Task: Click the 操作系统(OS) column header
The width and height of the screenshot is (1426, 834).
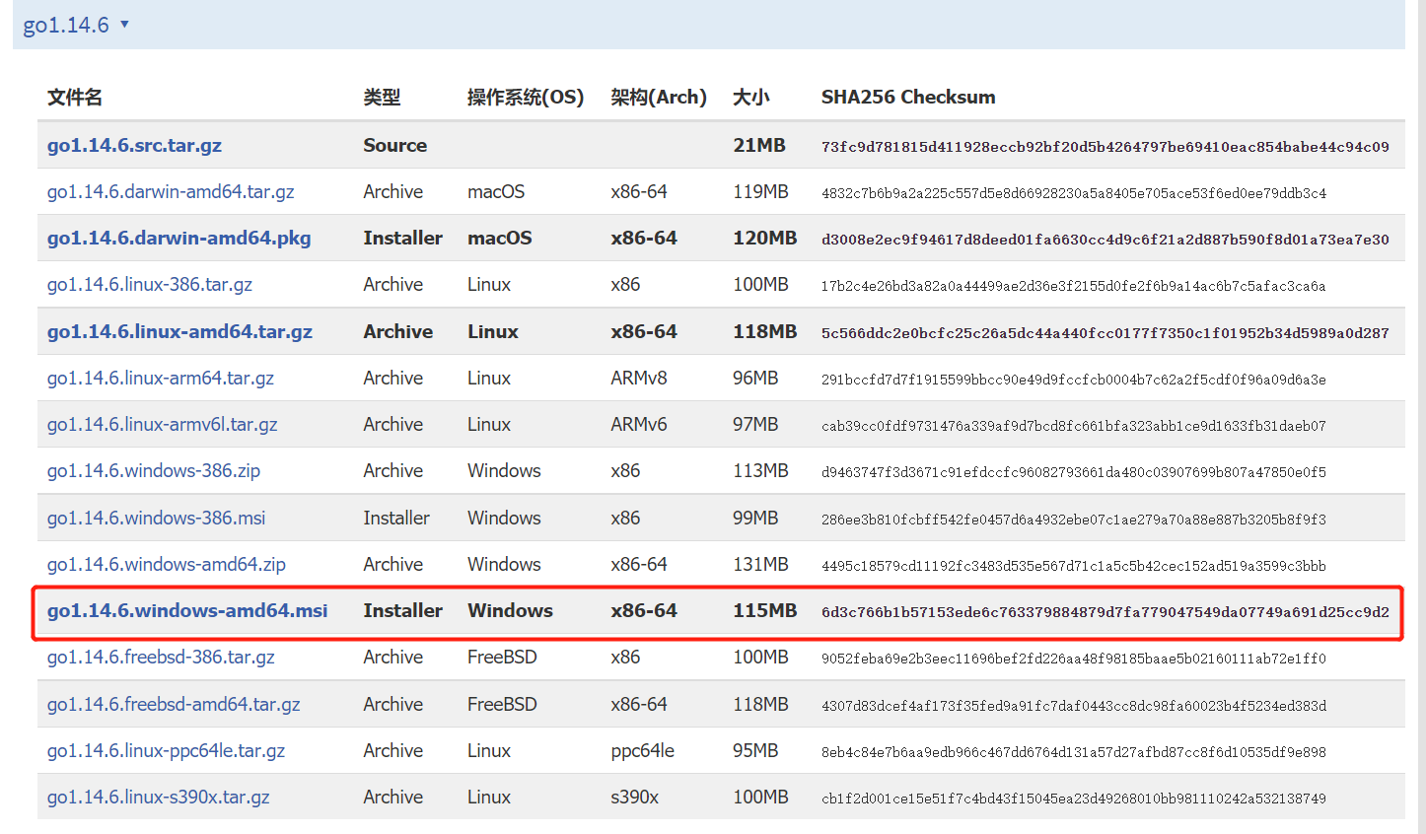Action: pyautogui.click(x=526, y=97)
